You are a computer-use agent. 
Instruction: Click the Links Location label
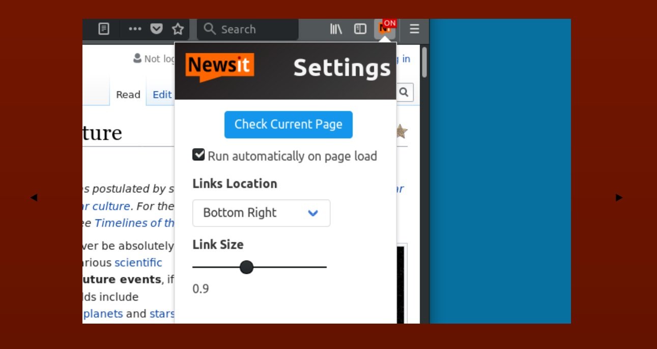[235, 183]
